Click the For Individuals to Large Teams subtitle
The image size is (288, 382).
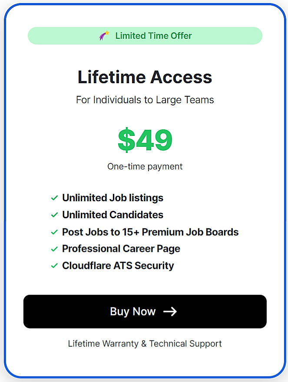coord(145,100)
